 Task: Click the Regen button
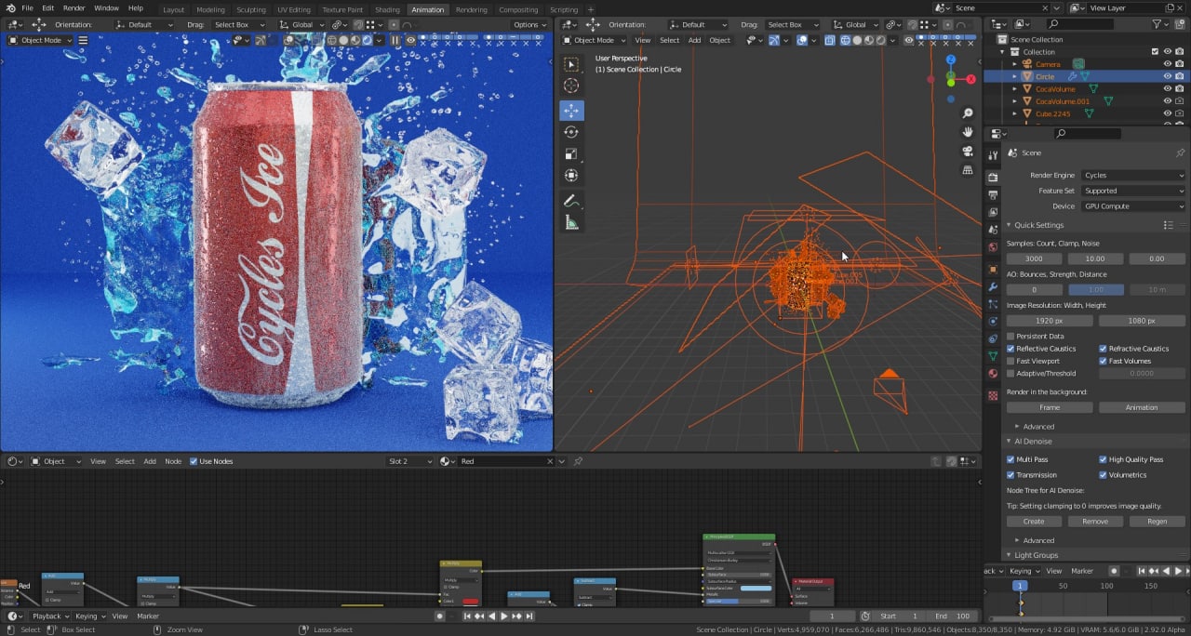tap(1158, 522)
